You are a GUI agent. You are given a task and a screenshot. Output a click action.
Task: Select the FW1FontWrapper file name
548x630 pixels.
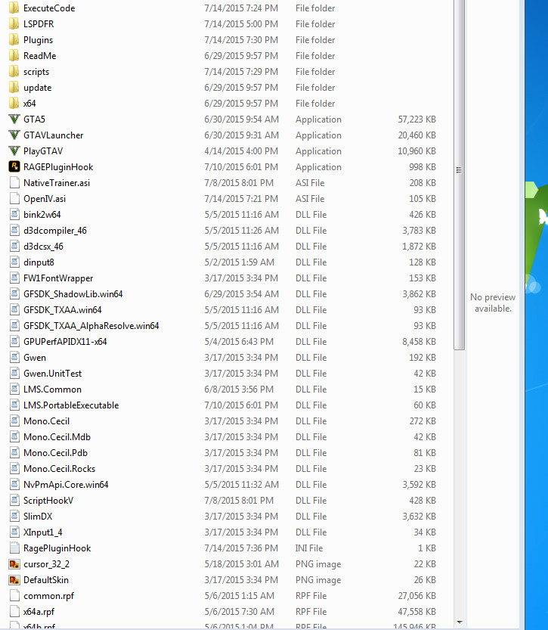58,278
